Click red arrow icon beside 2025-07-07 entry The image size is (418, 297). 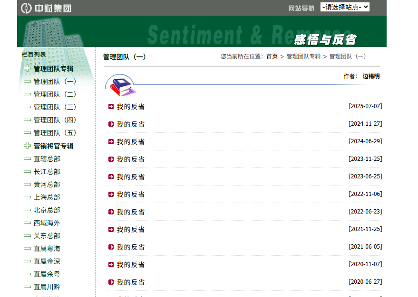pos(111,107)
